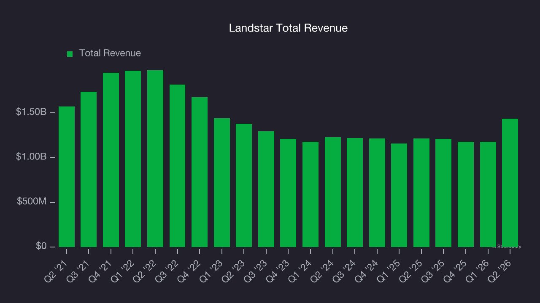540x303 pixels.
Task: Click the bar for Q3 '21
Action: pos(89,169)
